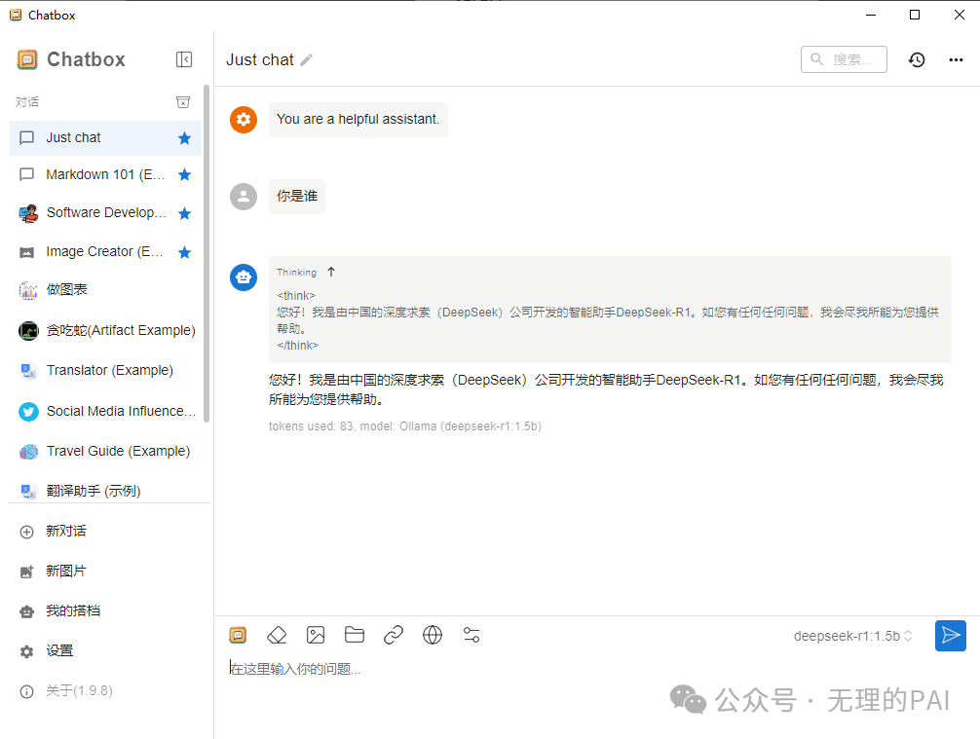Open the Travel Guide (Example) conversation
Viewport: 980px width, 739px height.
105,451
